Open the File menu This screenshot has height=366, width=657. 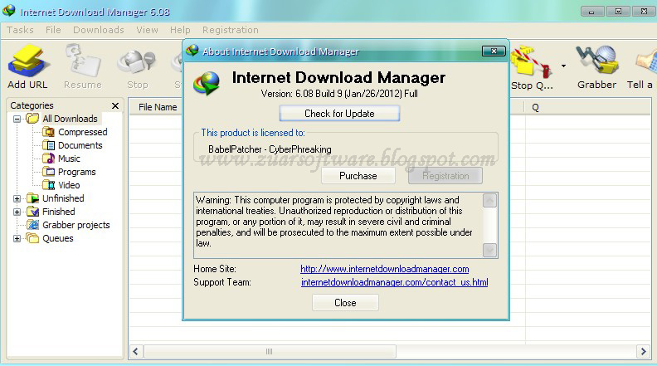[x=53, y=30]
